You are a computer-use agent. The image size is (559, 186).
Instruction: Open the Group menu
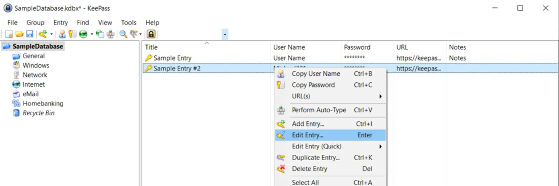pos(35,23)
